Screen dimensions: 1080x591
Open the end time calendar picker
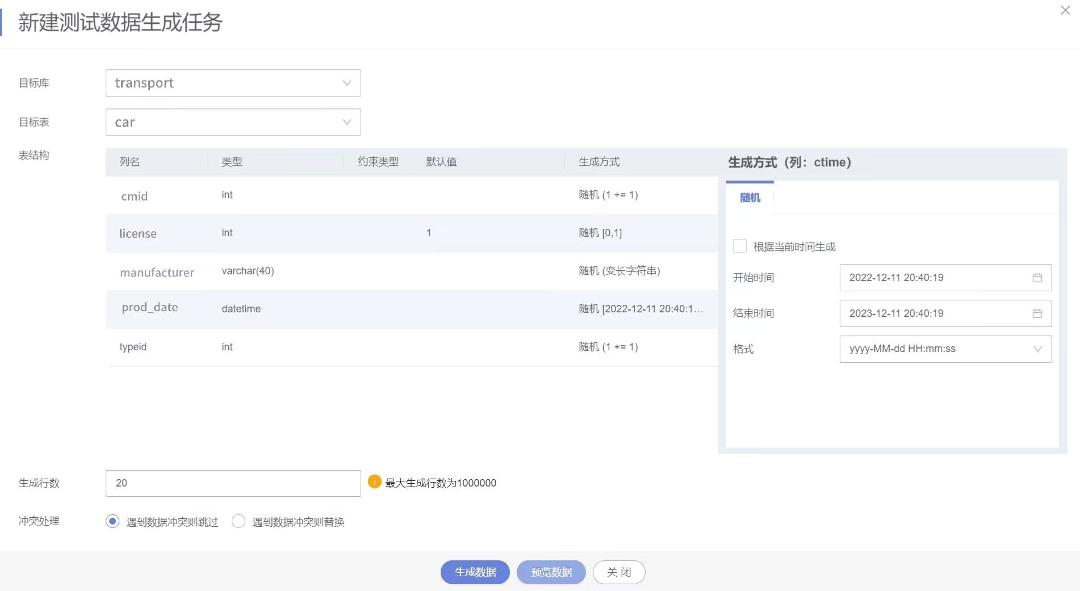click(1037, 313)
